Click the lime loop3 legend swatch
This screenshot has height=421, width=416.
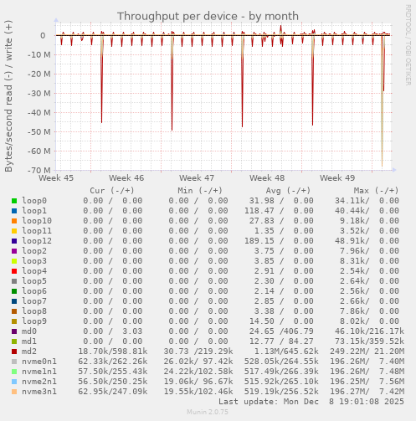(14, 261)
